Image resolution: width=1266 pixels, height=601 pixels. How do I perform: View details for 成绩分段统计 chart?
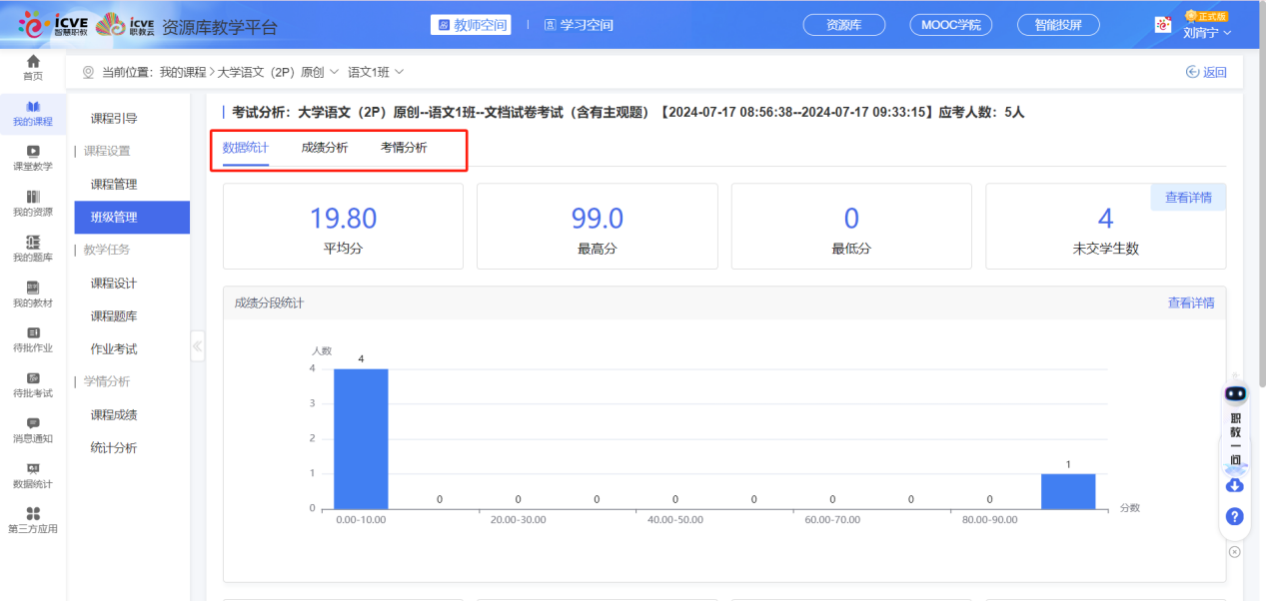(1191, 302)
